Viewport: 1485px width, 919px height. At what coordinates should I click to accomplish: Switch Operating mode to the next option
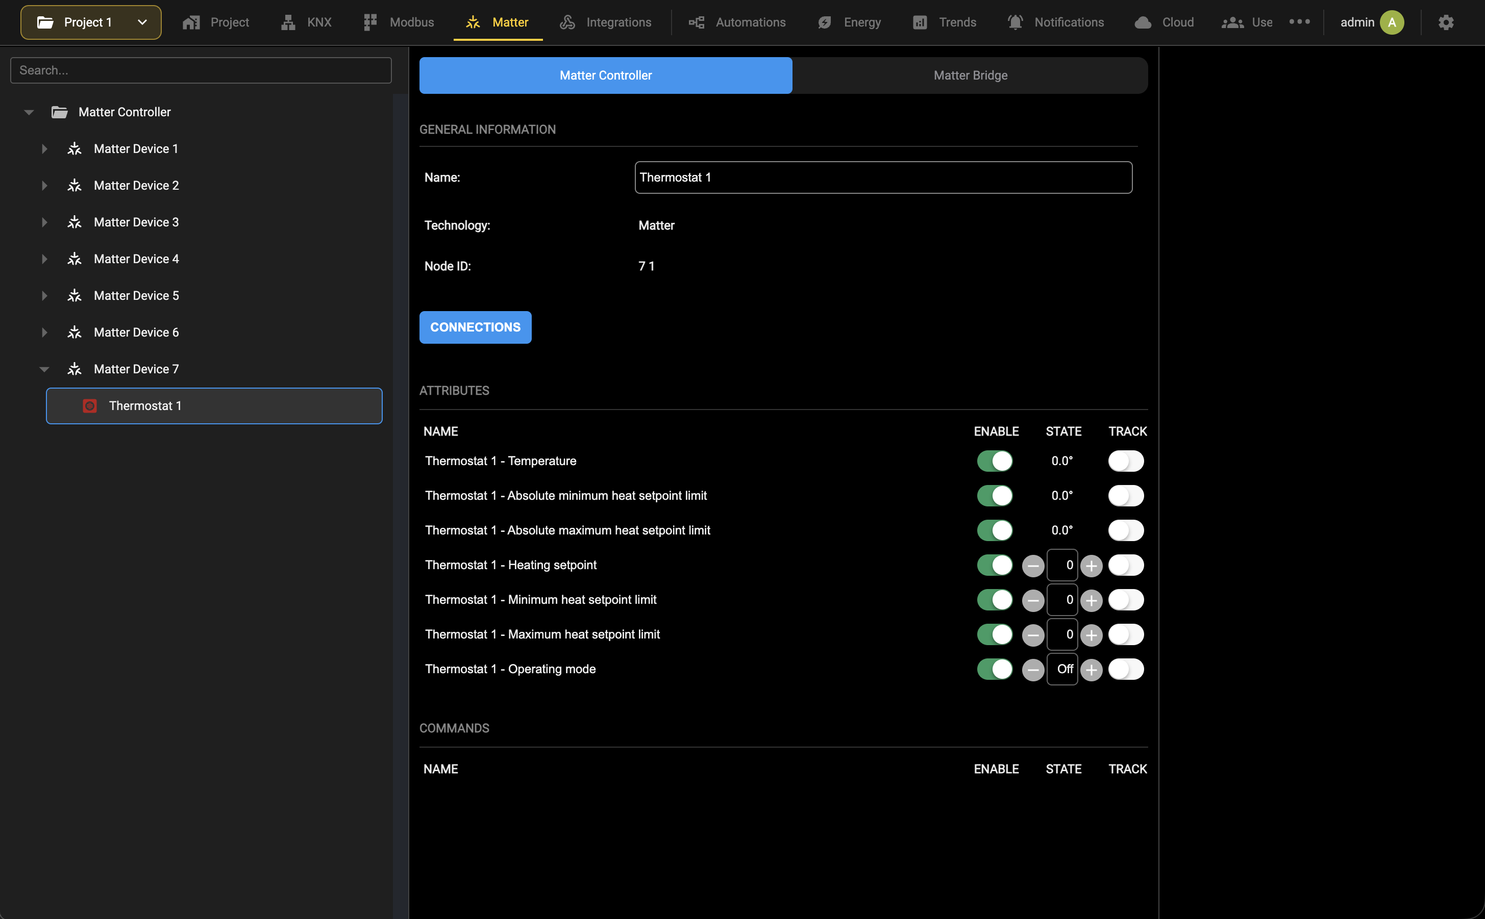[x=1092, y=670]
